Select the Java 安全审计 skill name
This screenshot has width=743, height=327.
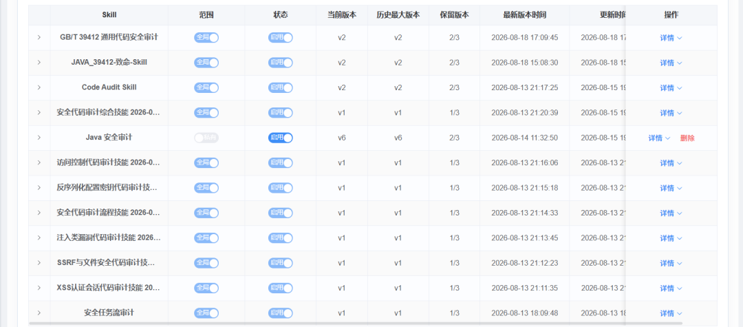[109, 138]
